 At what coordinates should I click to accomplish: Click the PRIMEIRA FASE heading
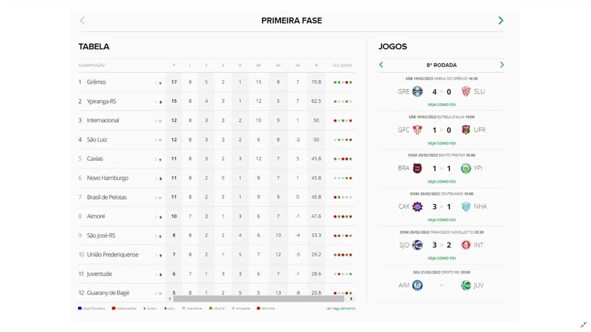(x=292, y=21)
